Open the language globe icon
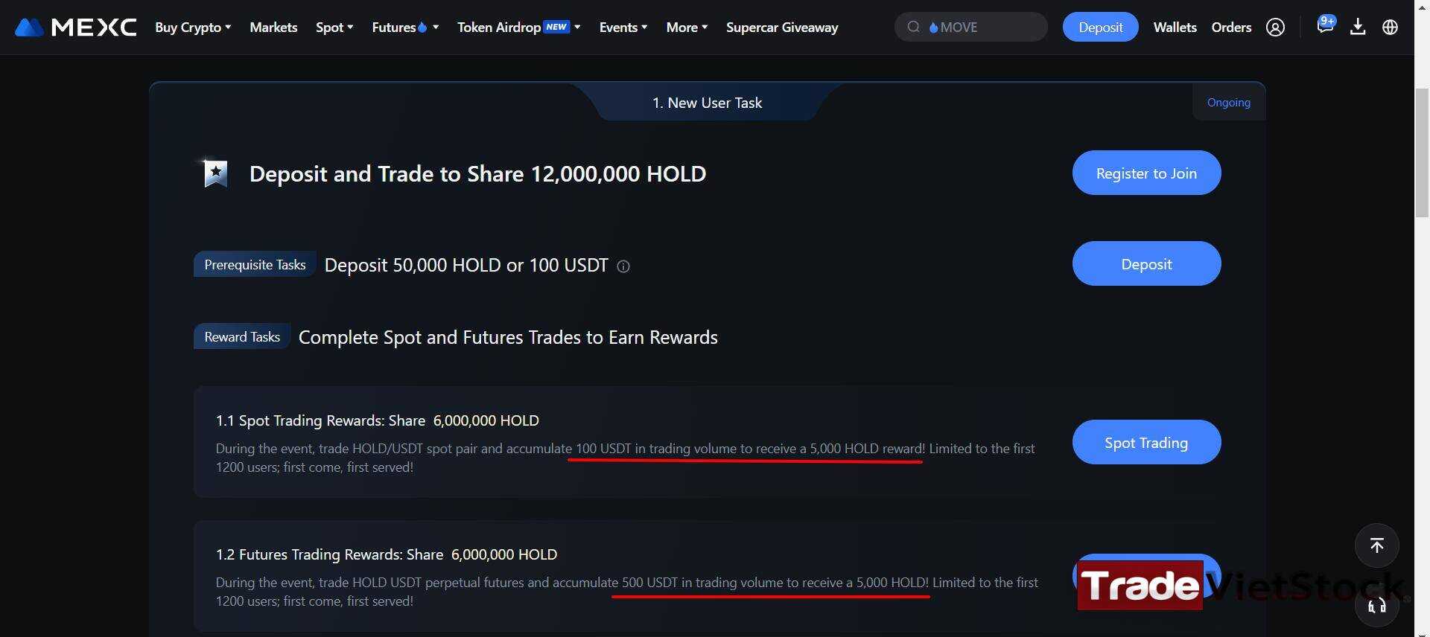The height and width of the screenshot is (637, 1430). [x=1390, y=28]
